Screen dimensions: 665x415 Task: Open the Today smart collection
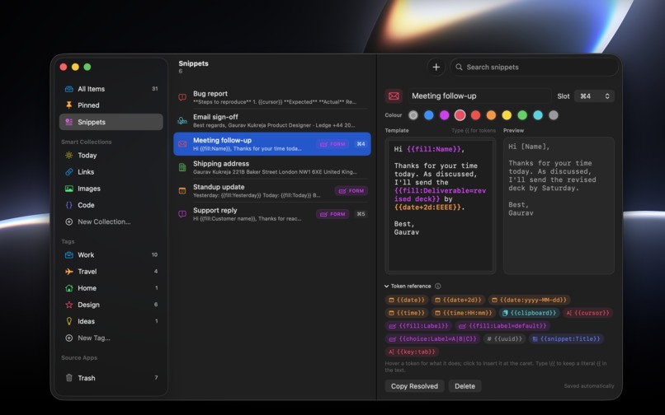coord(111,156)
